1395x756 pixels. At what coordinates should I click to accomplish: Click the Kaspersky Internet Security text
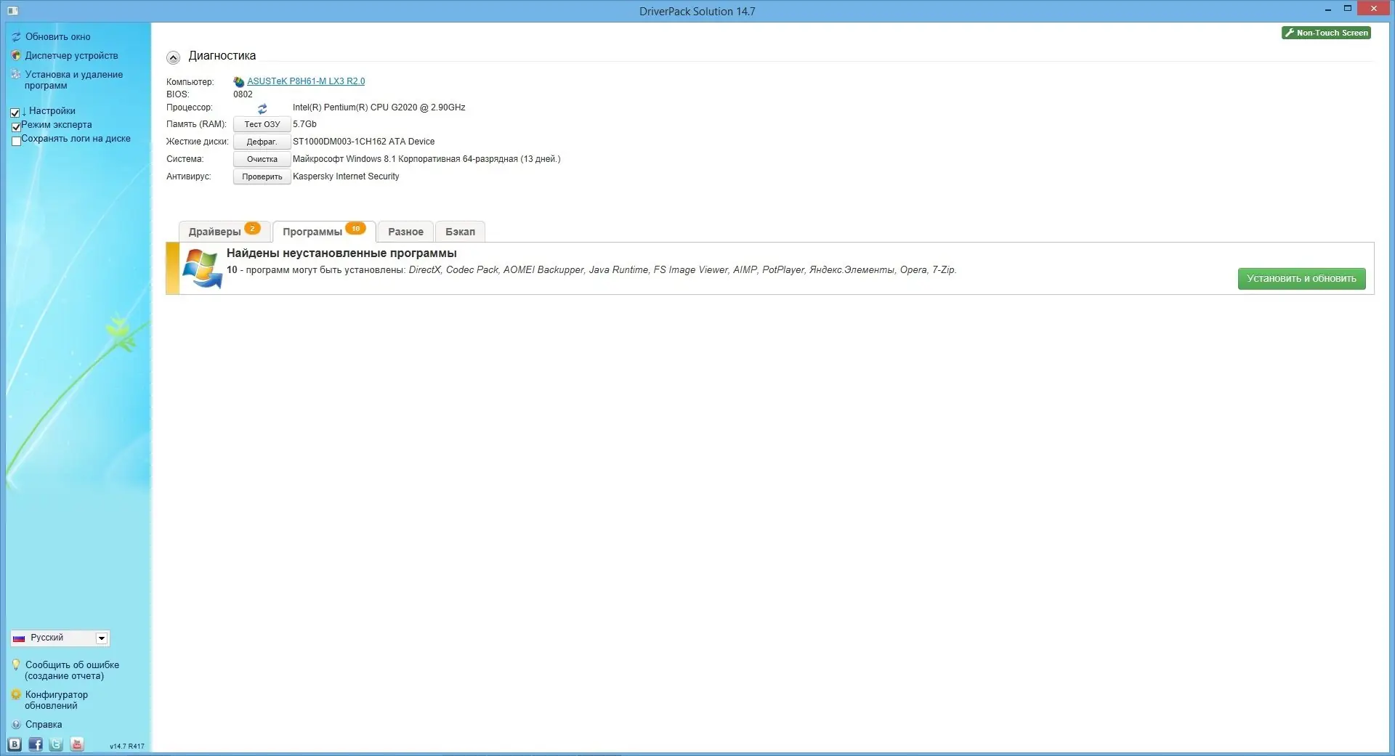click(x=346, y=176)
